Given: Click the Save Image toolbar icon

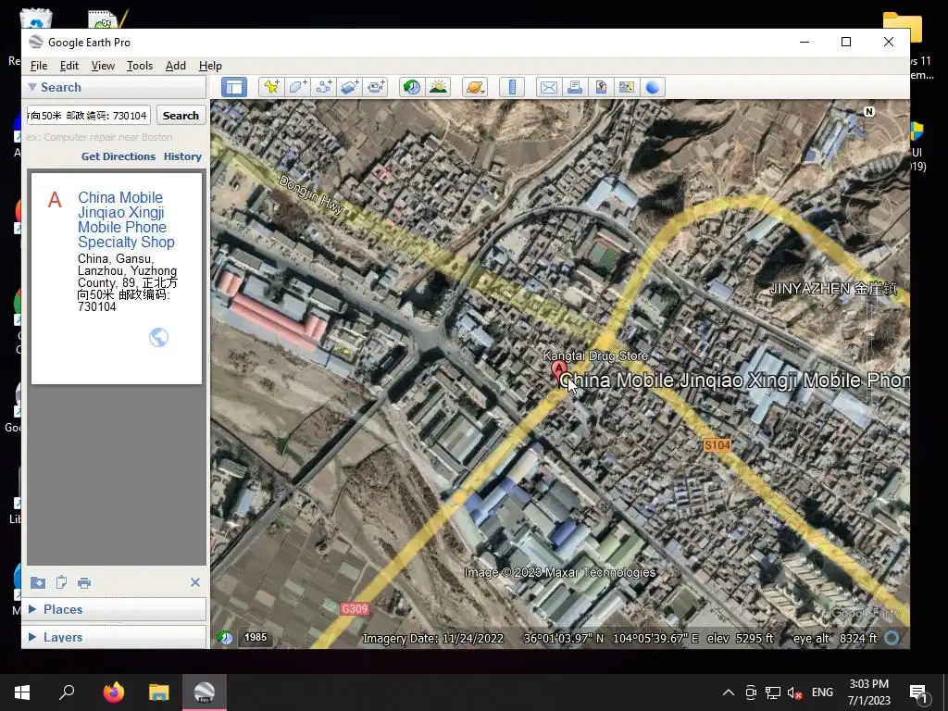Looking at the screenshot, I should pyautogui.click(x=601, y=87).
